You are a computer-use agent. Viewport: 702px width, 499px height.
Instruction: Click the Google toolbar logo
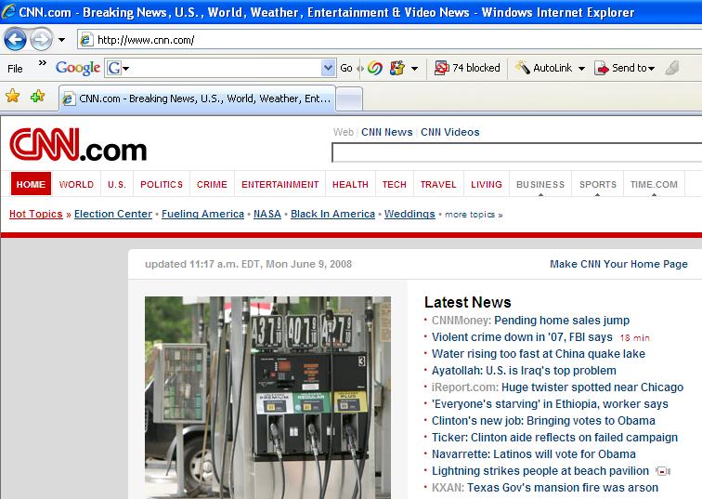click(x=78, y=68)
